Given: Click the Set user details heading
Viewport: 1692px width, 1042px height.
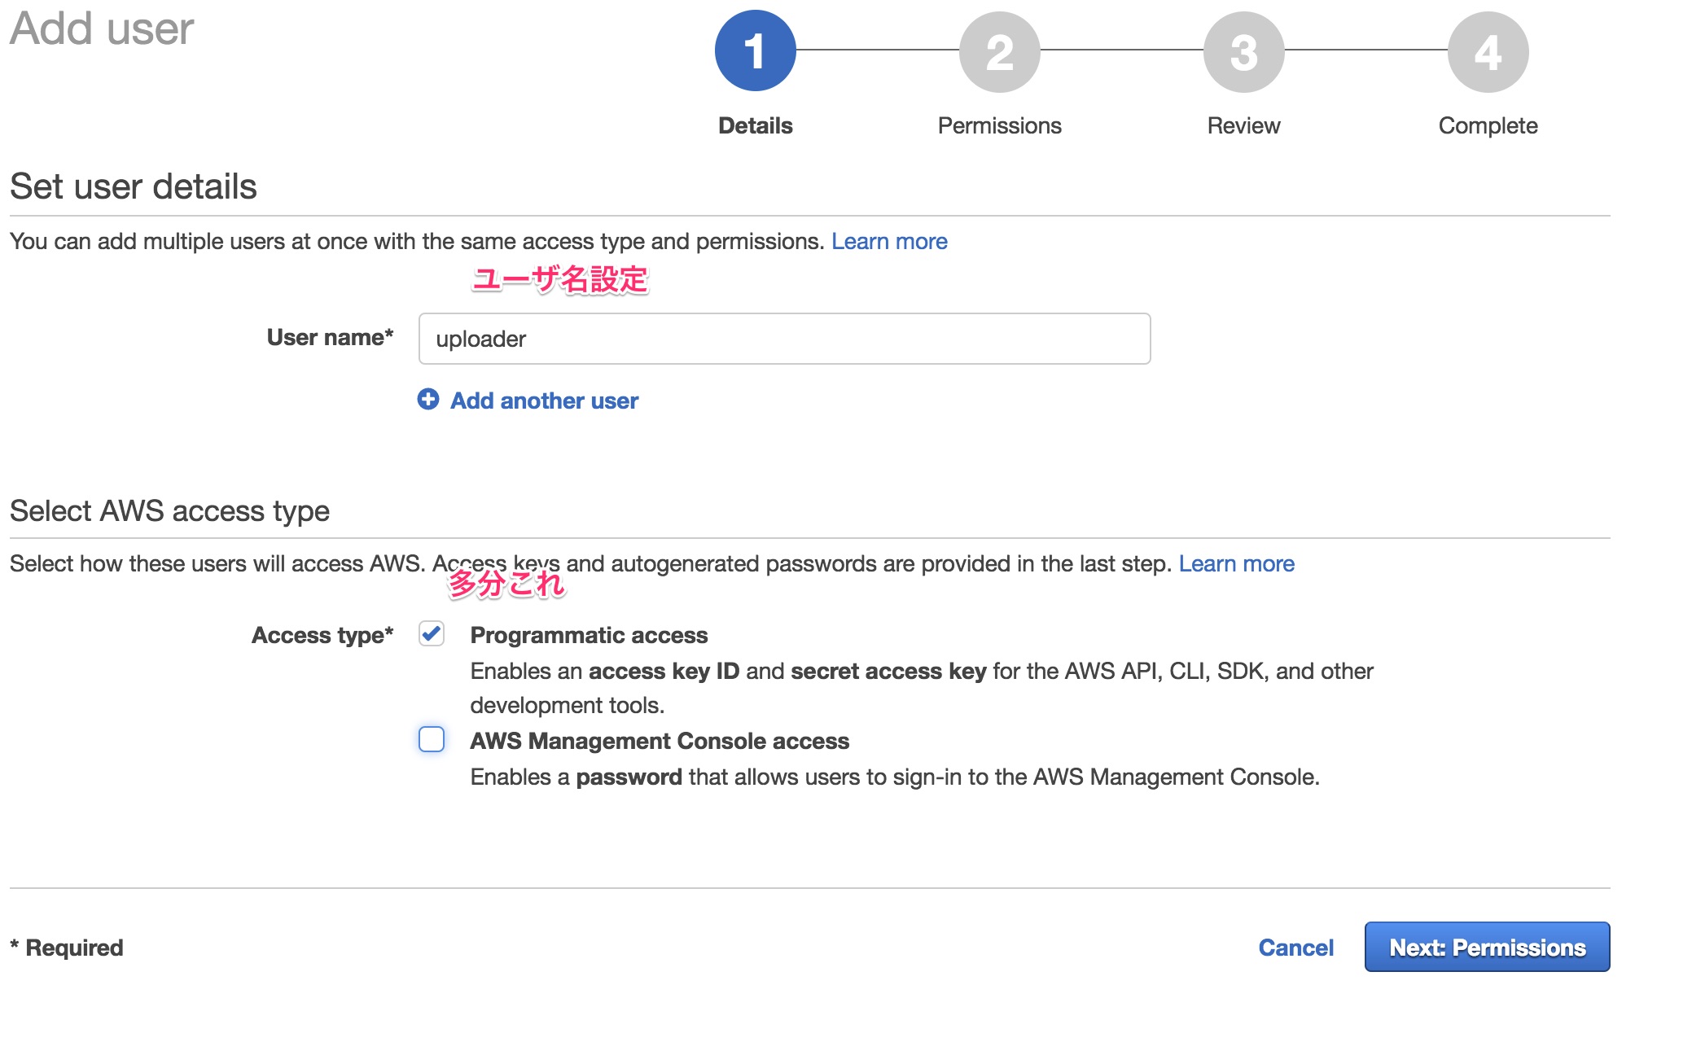Looking at the screenshot, I should (x=134, y=186).
